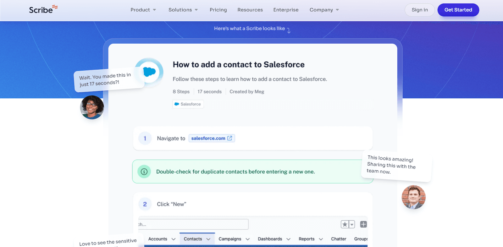The height and width of the screenshot is (247, 503).
Task: Click the woman's avatar photo
Action: [x=92, y=107]
